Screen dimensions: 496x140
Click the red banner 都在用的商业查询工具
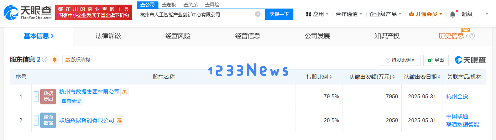point(93,12)
